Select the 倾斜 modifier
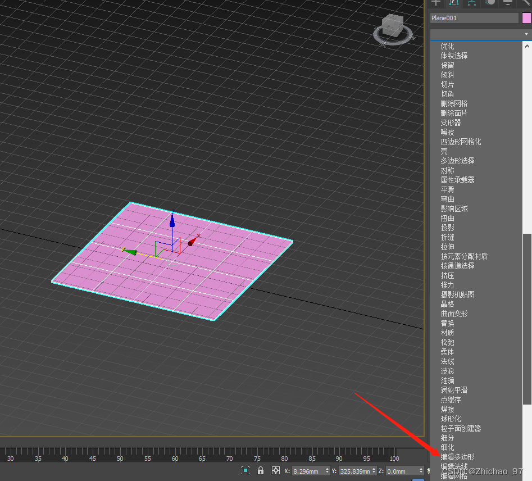Screen dimensions: 532x481 pyautogui.click(x=447, y=75)
